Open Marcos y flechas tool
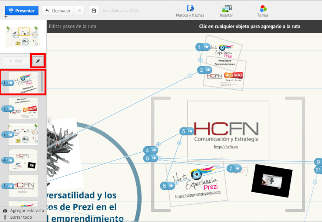The width and height of the screenshot is (322, 222). coord(190,11)
